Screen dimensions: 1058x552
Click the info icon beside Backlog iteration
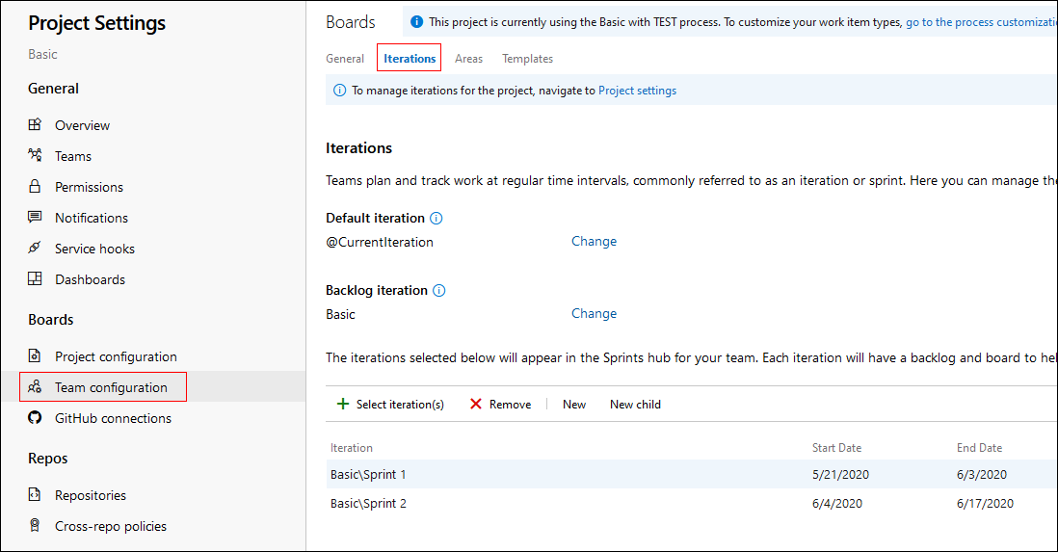pos(439,290)
